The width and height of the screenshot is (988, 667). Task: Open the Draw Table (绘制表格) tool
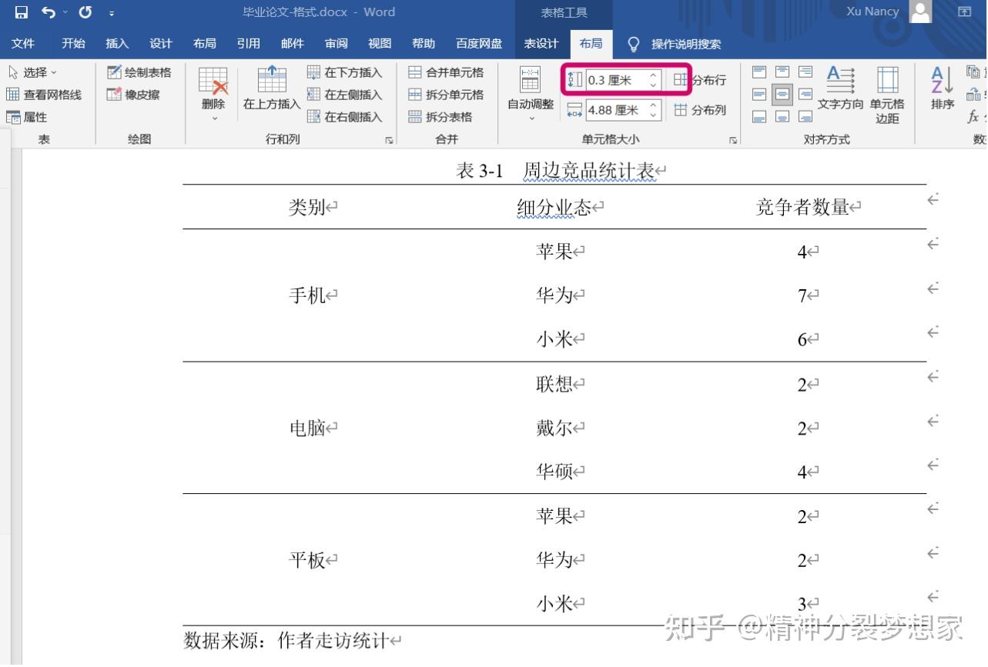click(x=139, y=72)
